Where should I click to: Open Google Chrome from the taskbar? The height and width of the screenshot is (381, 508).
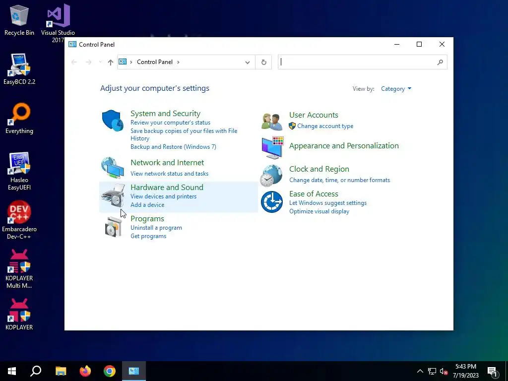pyautogui.click(x=110, y=371)
